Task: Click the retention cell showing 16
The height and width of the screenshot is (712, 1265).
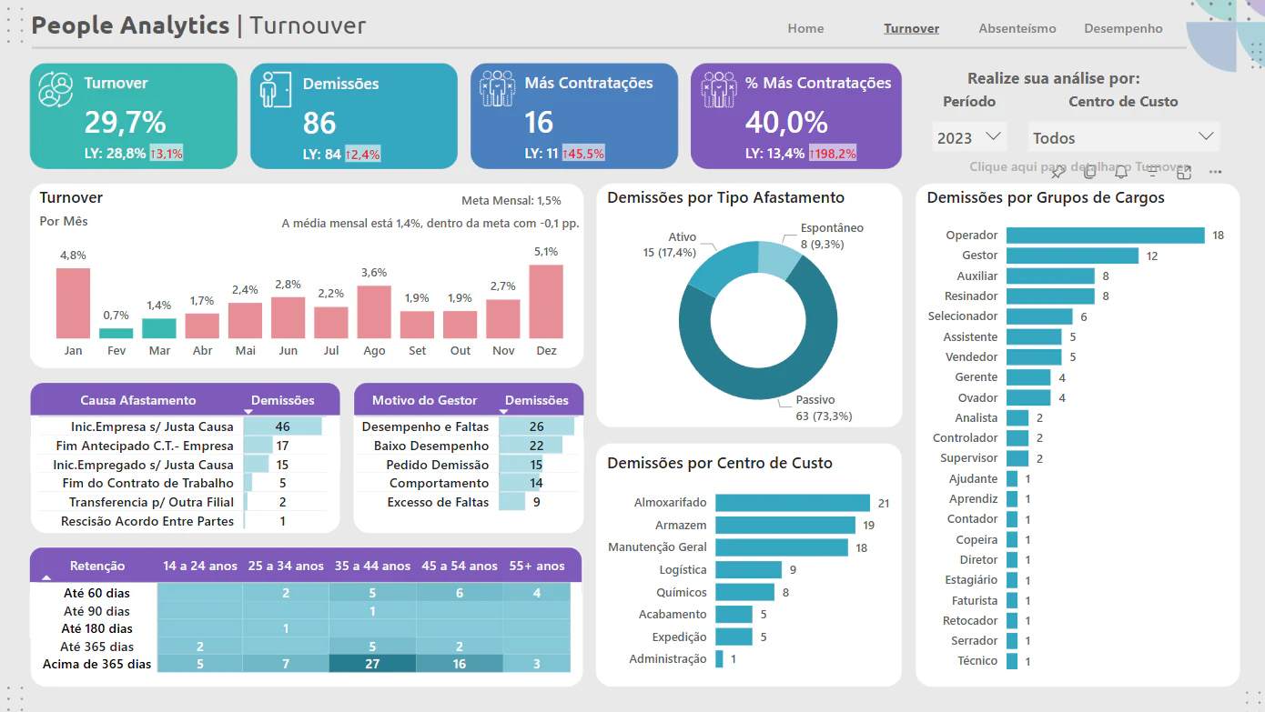Action: (x=460, y=664)
